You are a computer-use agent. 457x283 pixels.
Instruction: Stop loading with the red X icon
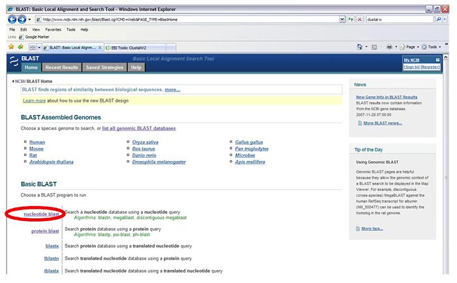coord(360,20)
